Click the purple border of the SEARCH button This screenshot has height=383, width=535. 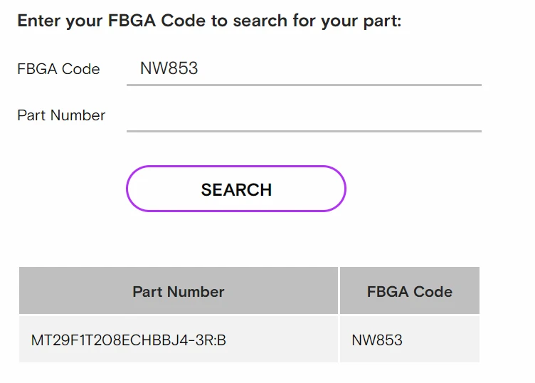(x=236, y=167)
